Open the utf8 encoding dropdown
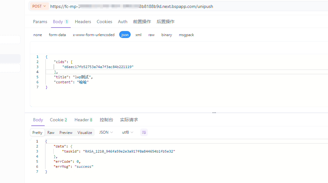The height and width of the screenshot is (183, 328). coord(127,132)
